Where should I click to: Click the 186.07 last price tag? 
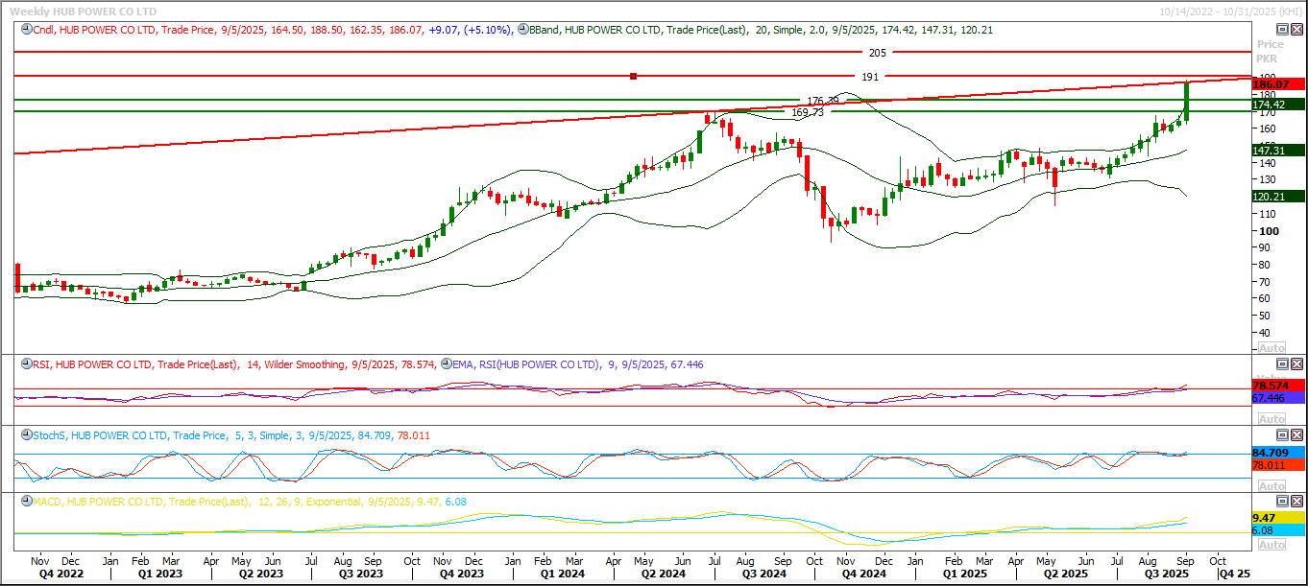pos(1277,85)
